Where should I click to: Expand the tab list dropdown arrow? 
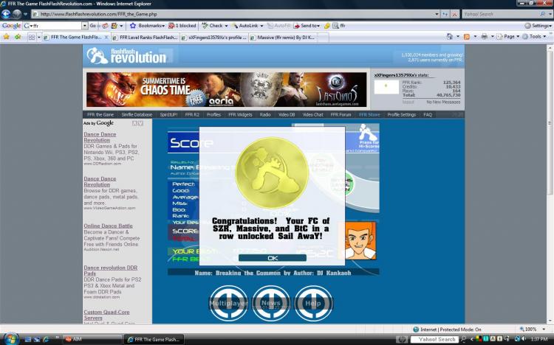[39, 37]
